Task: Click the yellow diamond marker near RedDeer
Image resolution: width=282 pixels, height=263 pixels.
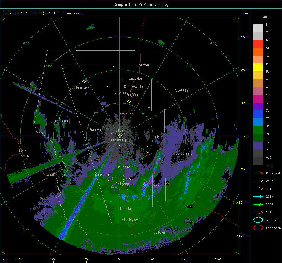Action: pyautogui.click(x=129, y=102)
